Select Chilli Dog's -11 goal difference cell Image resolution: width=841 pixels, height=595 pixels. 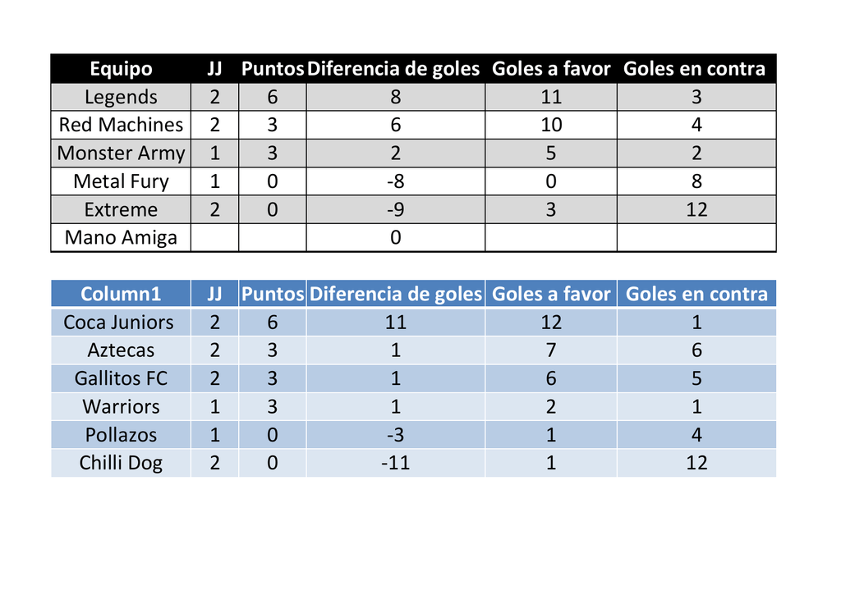[x=395, y=463]
